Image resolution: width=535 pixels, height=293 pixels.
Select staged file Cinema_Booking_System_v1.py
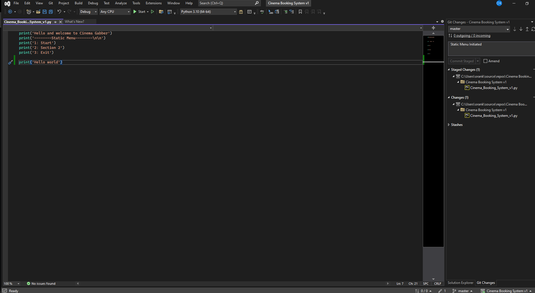coord(494,88)
